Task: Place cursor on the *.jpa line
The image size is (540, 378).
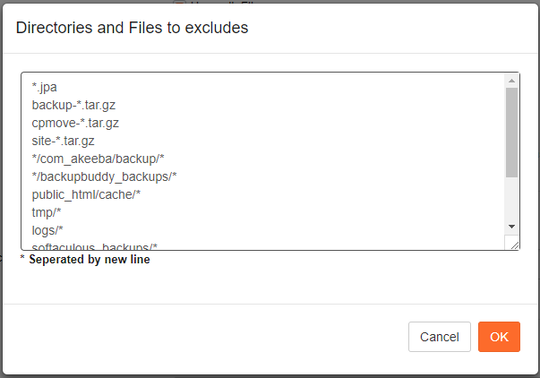Action: point(45,88)
